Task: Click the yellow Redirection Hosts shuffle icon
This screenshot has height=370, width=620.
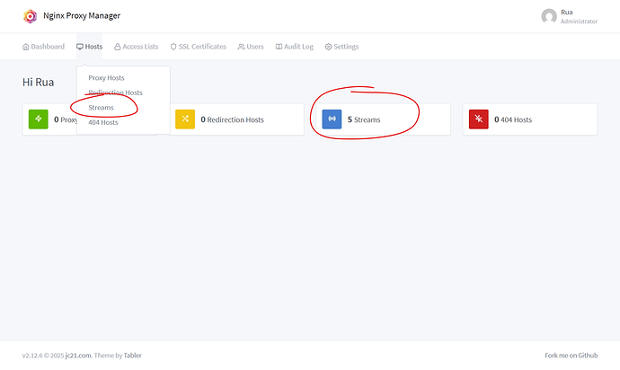Action: tap(184, 119)
